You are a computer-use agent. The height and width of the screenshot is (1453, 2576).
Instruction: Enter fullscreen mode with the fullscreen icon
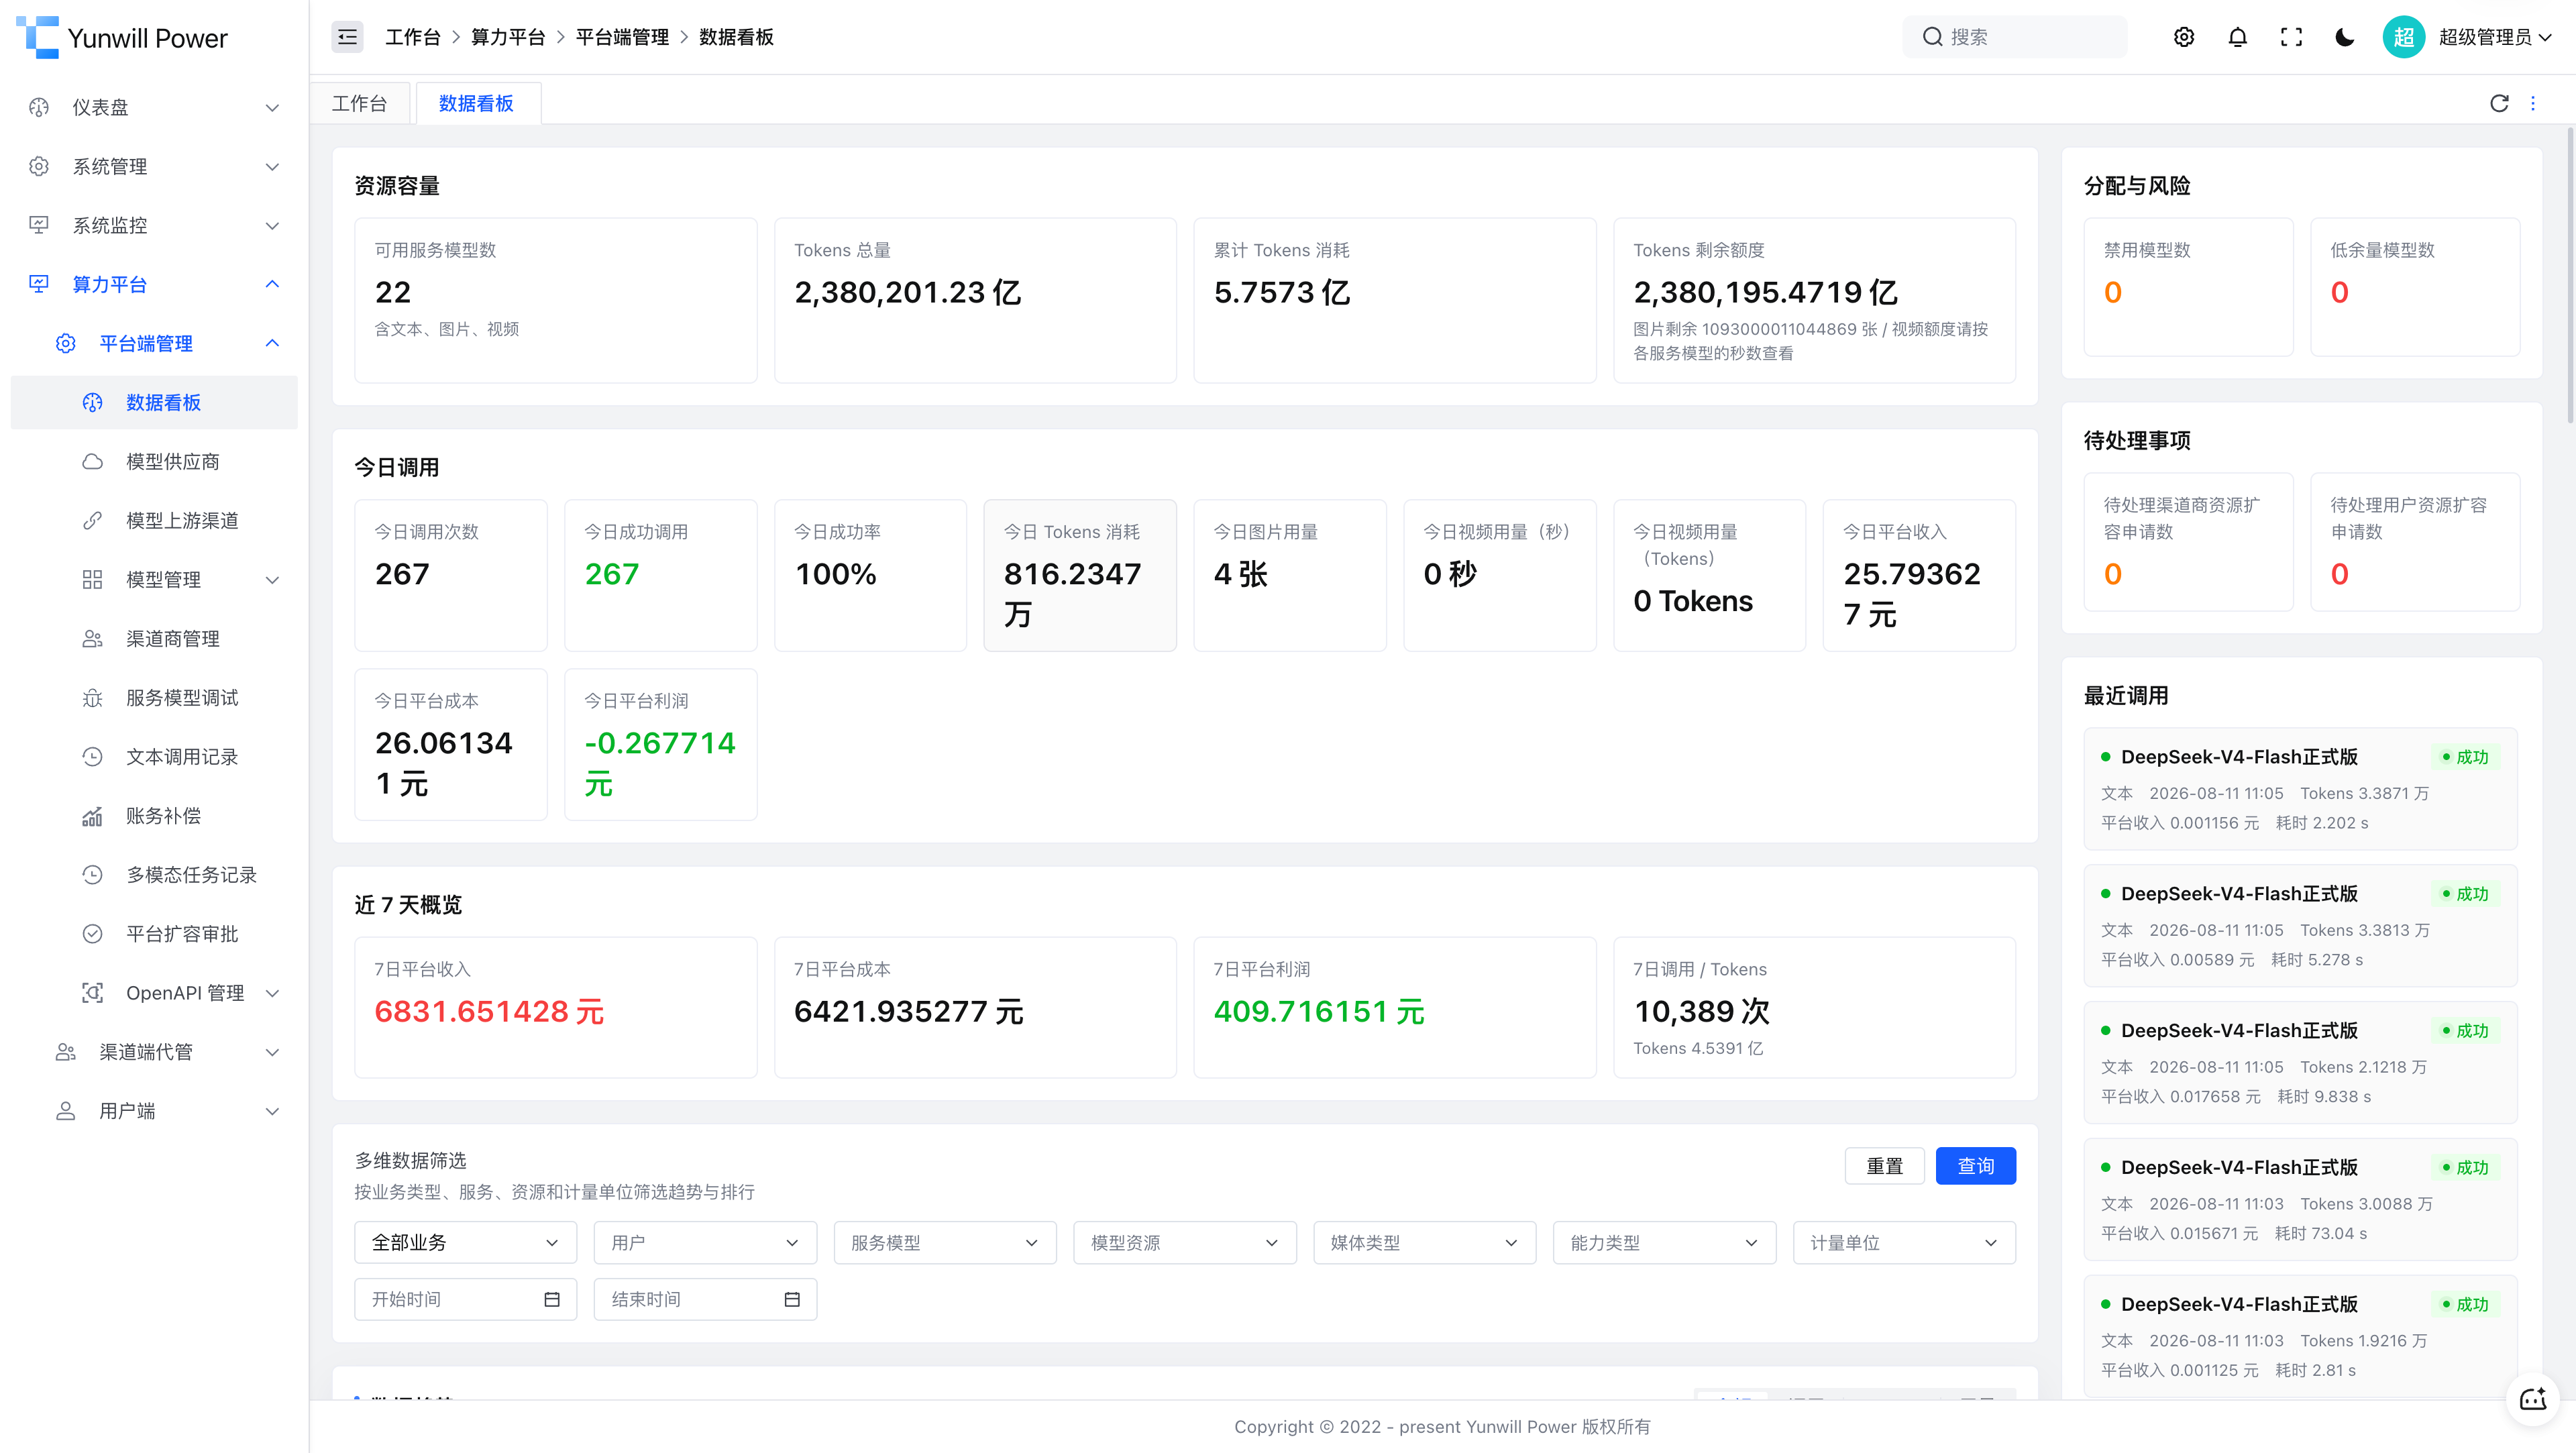click(x=2291, y=37)
